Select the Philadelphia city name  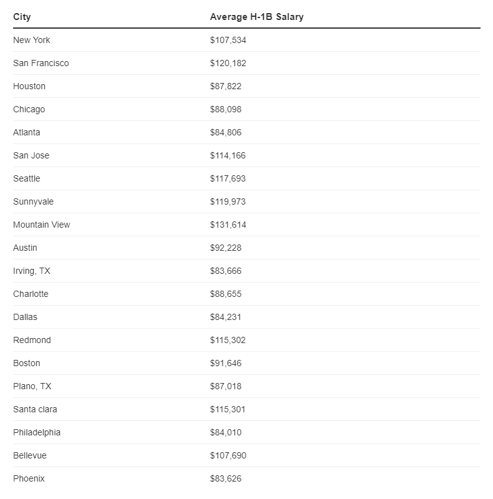click(x=37, y=432)
